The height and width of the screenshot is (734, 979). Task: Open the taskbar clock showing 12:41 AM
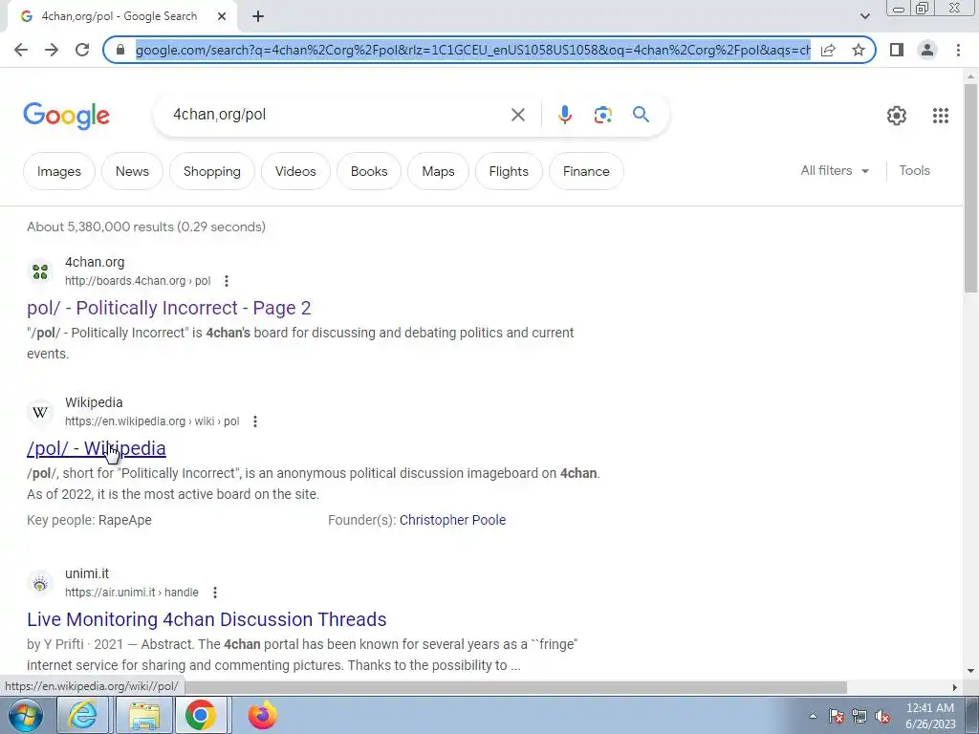point(930,716)
